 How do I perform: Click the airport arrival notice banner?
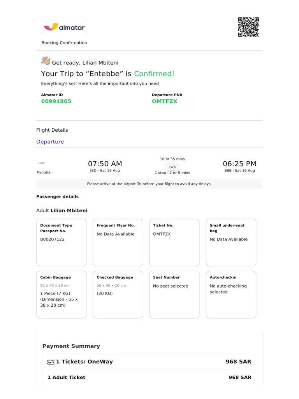pos(149,184)
